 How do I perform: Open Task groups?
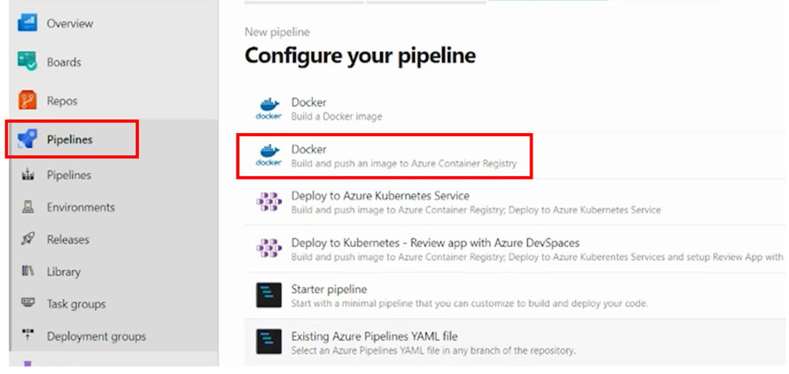[x=76, y=304]
